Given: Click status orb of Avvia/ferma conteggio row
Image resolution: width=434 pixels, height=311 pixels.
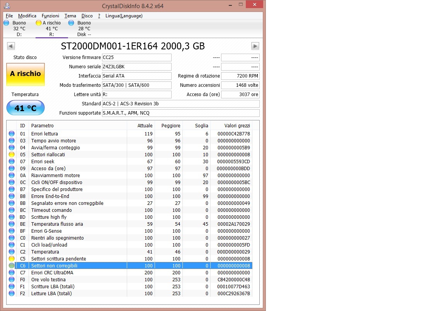Looking at the screenshot, I should click(12, 148).
